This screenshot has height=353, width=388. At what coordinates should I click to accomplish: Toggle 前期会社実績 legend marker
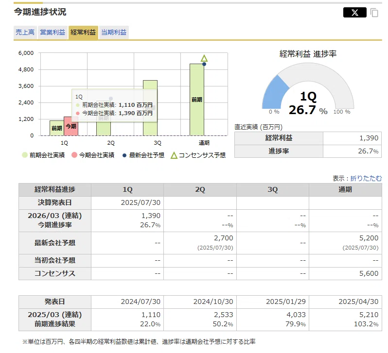(x=24, y=155)
